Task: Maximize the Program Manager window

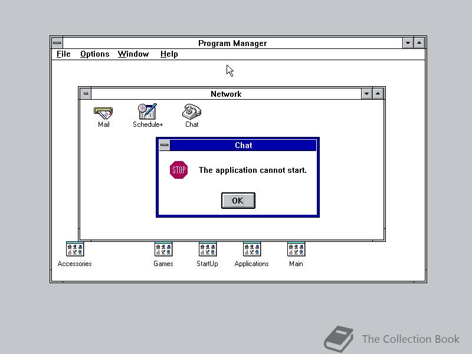Action: (419, 43)
